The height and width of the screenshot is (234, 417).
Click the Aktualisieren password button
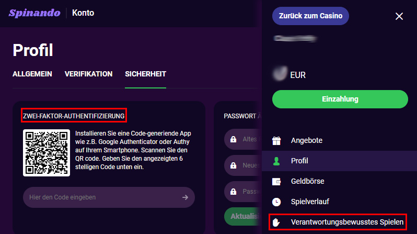point(242,216)
